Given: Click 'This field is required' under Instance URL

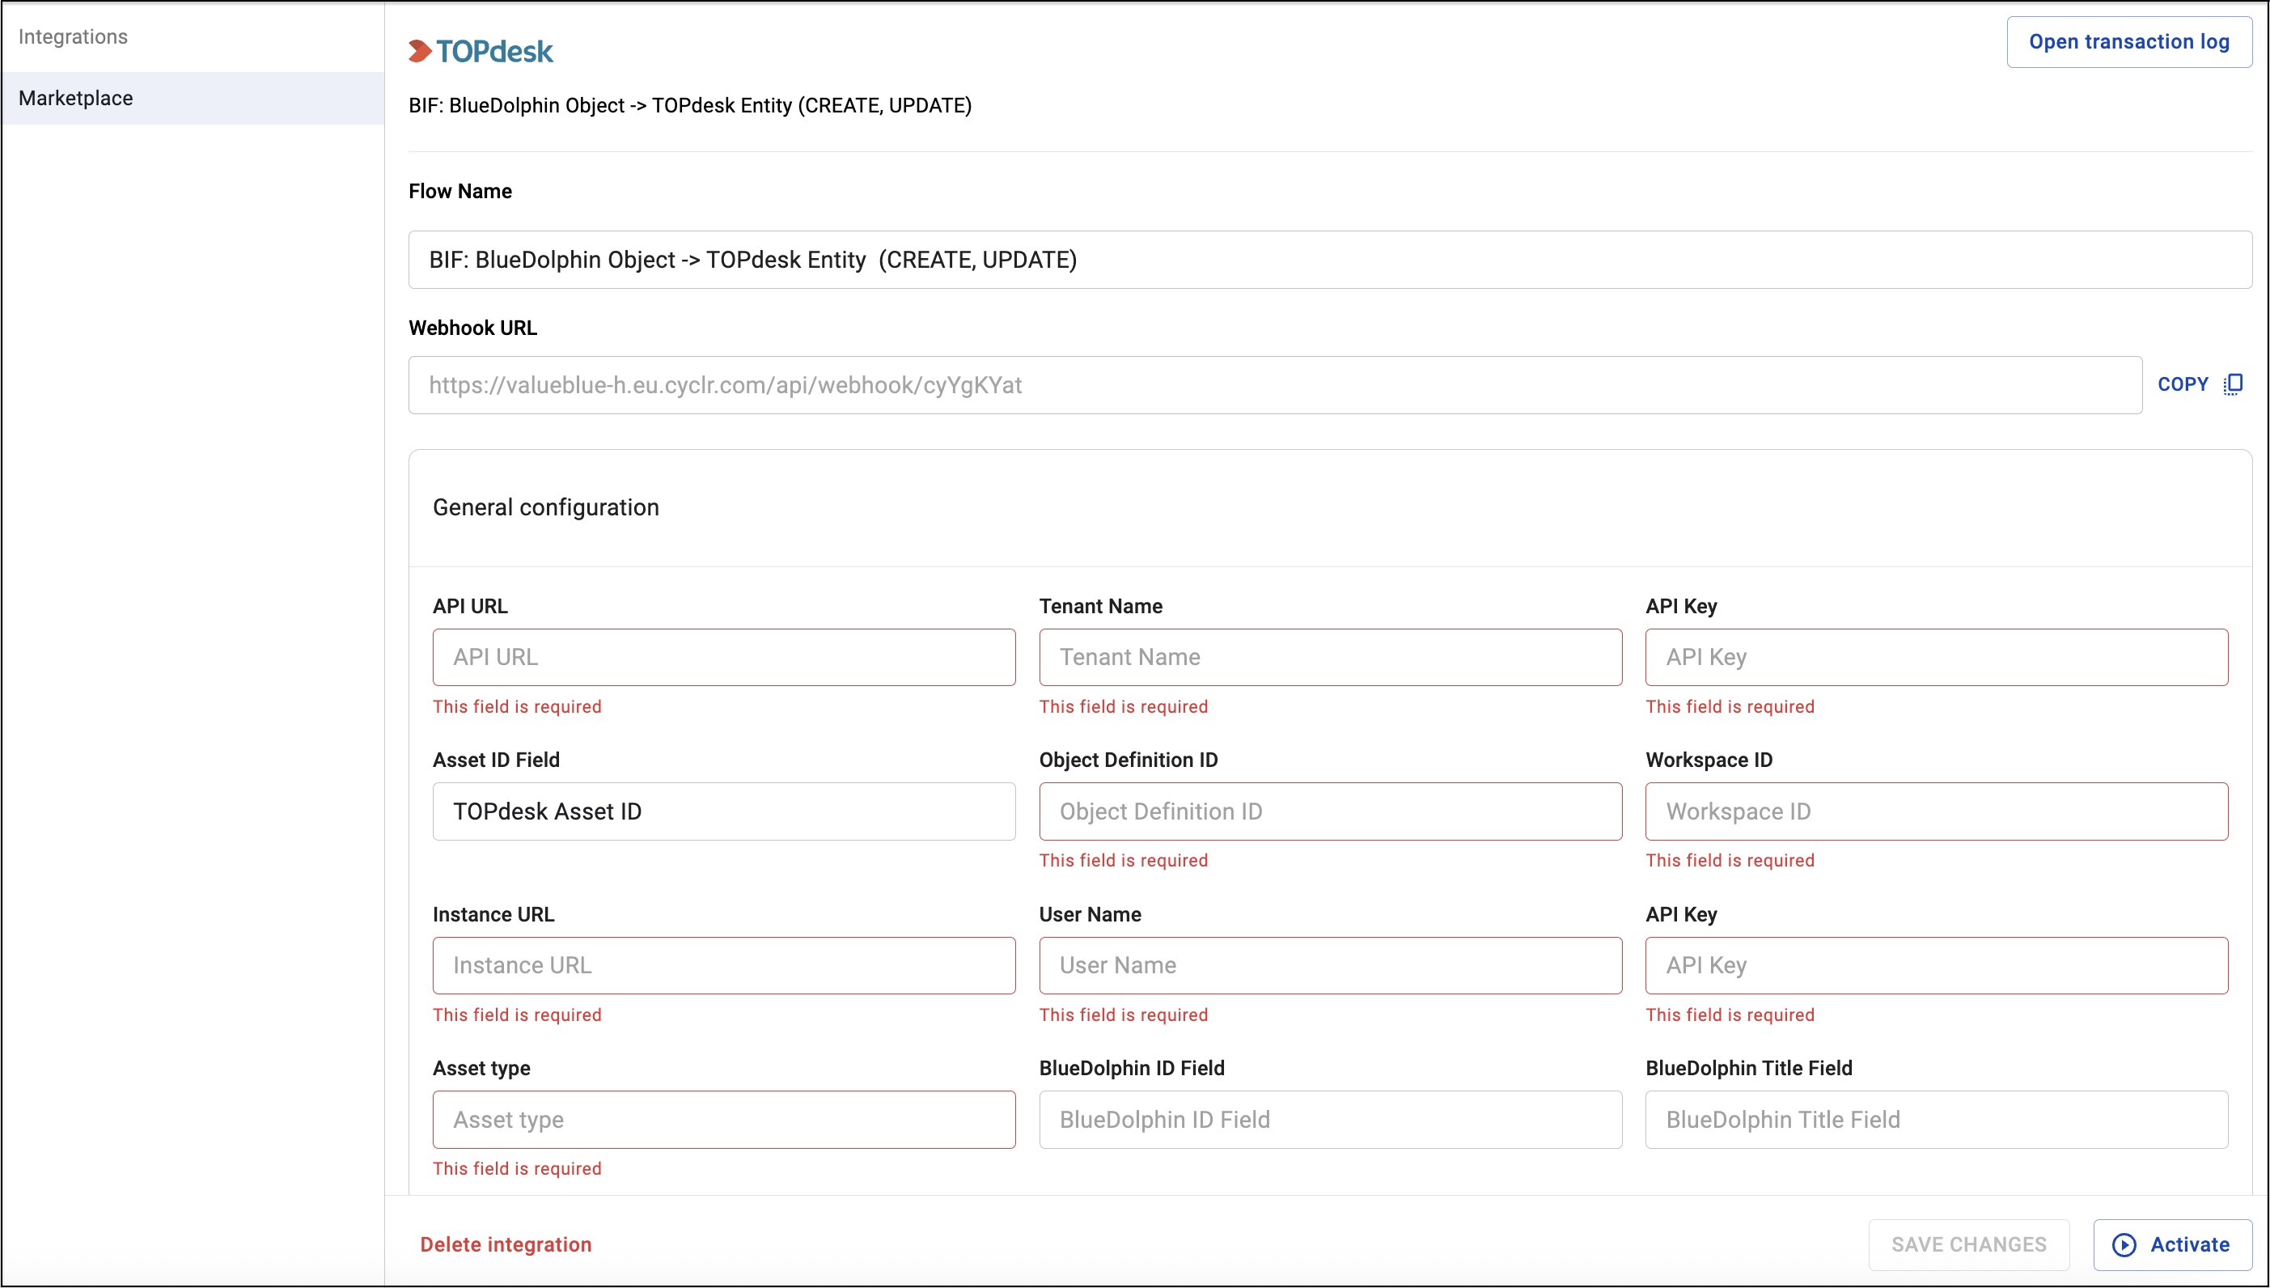Looking at the screenshot, I should (516, 1015).
